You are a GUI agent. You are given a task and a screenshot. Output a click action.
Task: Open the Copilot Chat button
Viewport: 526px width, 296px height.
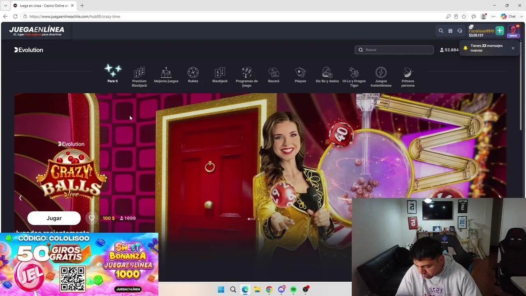pos(508,16)
